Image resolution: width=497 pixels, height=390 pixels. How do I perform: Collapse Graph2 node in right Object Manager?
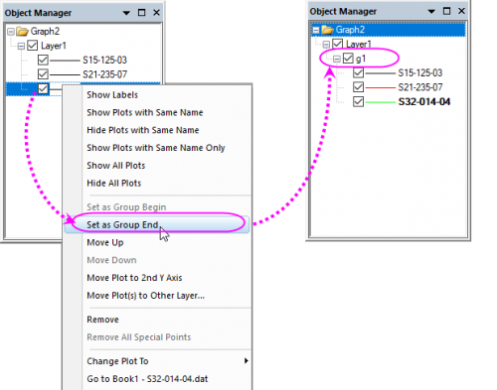tap(316, 30)
